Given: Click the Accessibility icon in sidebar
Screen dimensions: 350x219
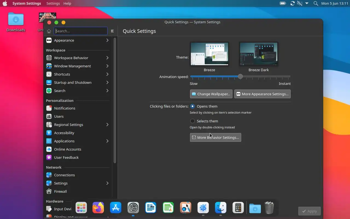Looking at the screenshot, I should click(x=49, y=133).
